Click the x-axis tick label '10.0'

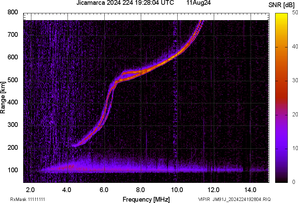point(177,190)
